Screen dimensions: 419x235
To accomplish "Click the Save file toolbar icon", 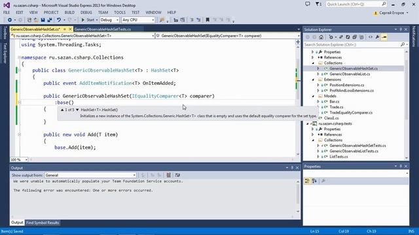I will point(43,20).
